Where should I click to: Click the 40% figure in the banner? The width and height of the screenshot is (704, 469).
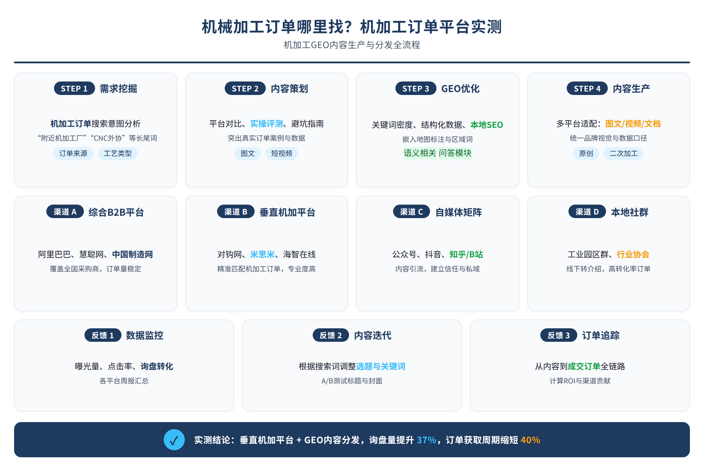pos(530,440)
